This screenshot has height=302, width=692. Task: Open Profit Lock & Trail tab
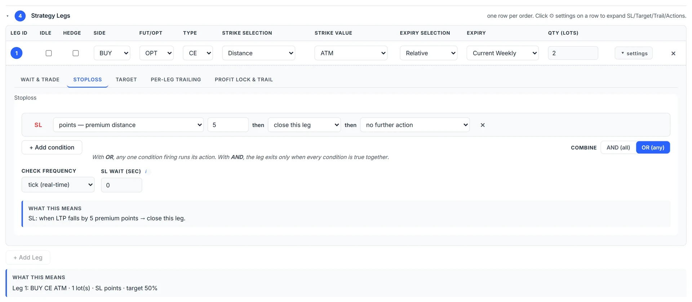click(244, 80)
